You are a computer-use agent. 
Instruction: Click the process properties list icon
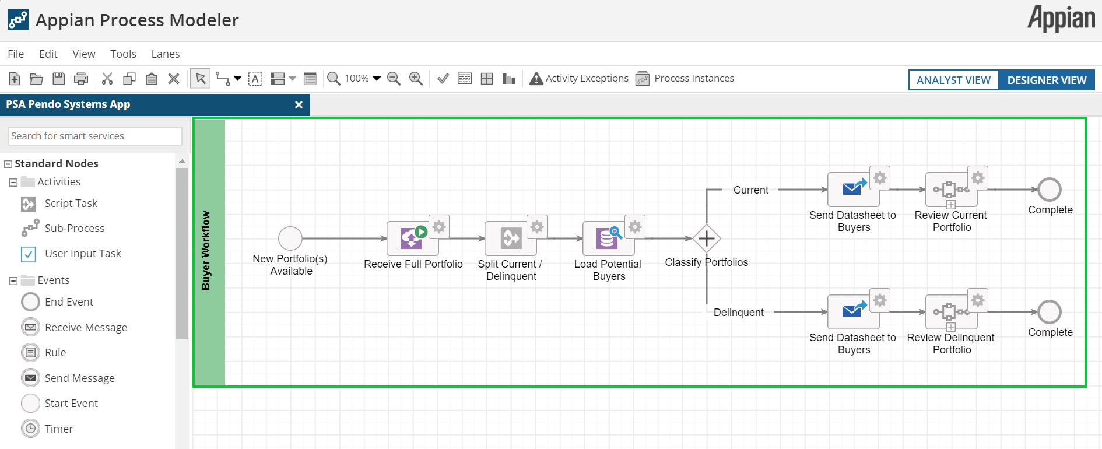point(310,79)
